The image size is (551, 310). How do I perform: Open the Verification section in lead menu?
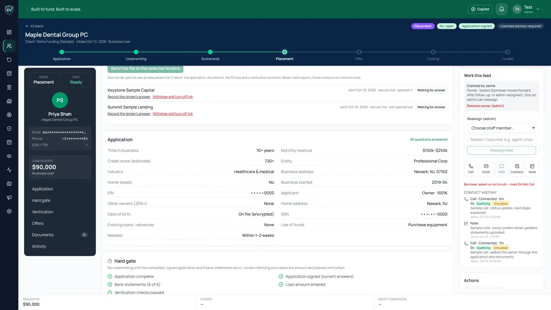(42, 212)
